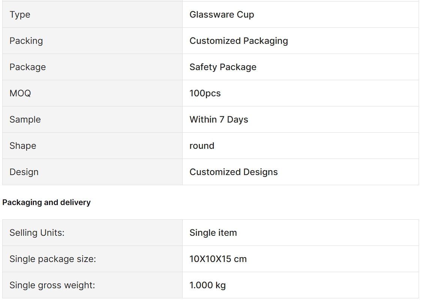Select the 10X10X15 cm value
This screenshot has width=428, height=304.
(218, 259)
